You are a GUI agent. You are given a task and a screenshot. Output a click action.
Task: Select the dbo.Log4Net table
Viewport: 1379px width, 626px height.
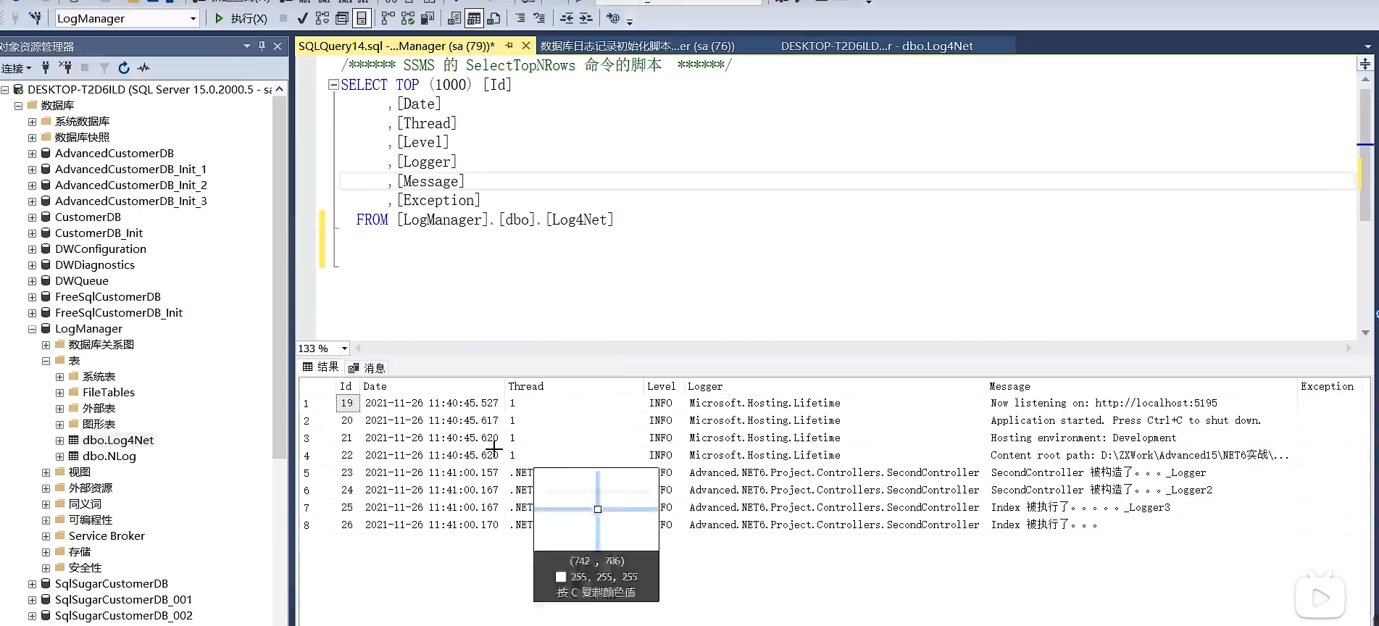[118, 441]
